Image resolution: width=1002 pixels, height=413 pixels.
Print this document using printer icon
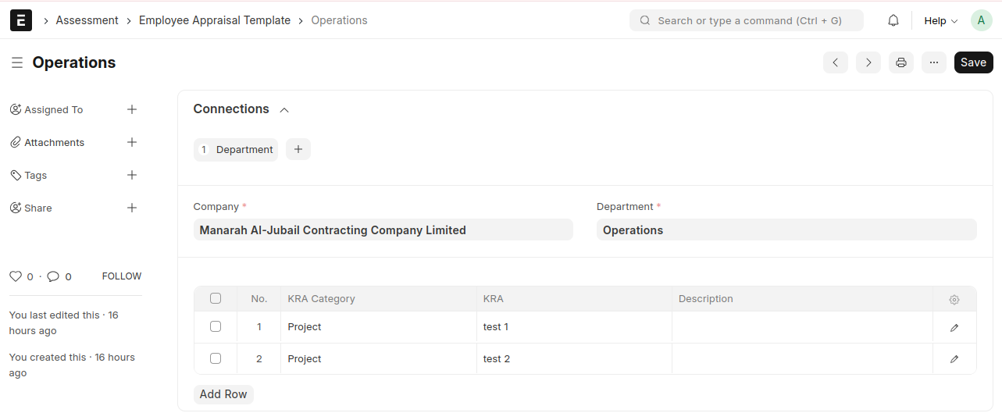coord(901,62)
